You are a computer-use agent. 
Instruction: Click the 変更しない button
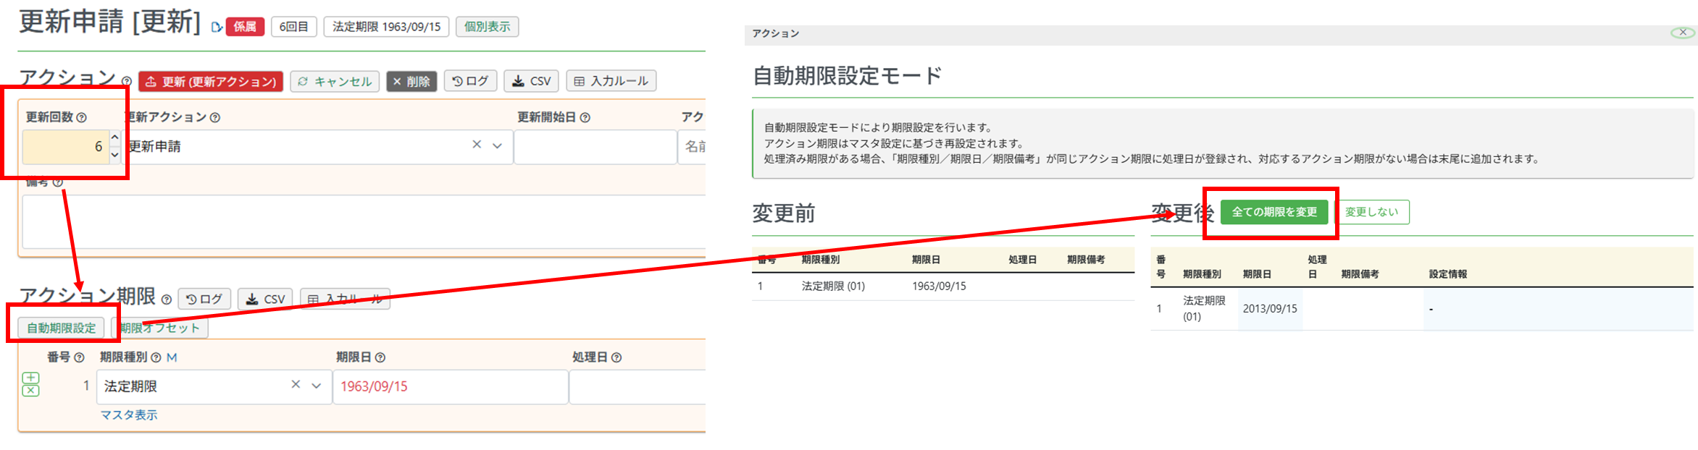pyautogui.click(x=1371, y=212)
